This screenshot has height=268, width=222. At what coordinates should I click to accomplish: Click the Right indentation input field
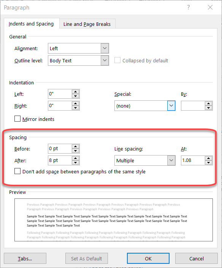pyautogui.click(x=60, y=106)
